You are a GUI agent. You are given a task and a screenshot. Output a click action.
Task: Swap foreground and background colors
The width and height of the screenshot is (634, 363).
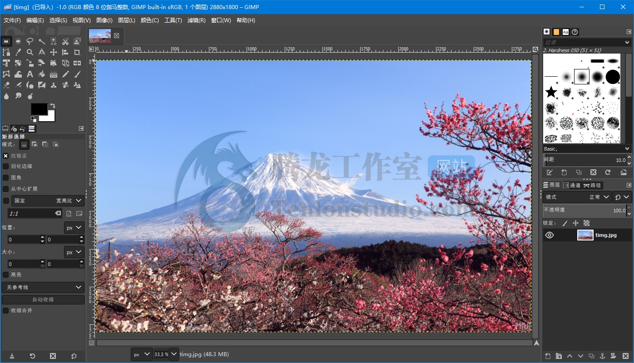[x=53, y=106]
